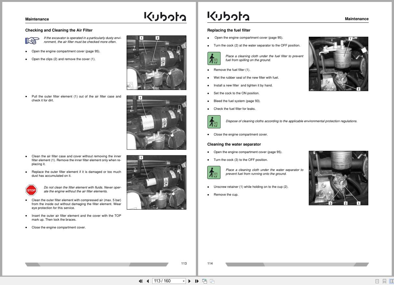This screenshot has width=394, height=285.
Task: Click text 'Unscrew retainer (1) while holding on to the cup (2).'
Action: point(251,187)
